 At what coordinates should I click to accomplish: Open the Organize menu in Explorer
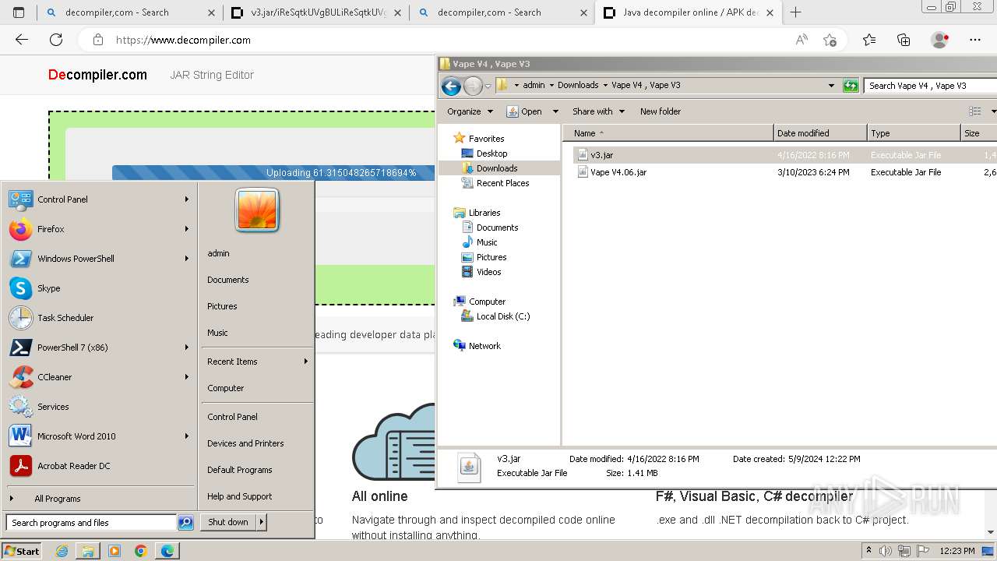click(x=470, y=111)
